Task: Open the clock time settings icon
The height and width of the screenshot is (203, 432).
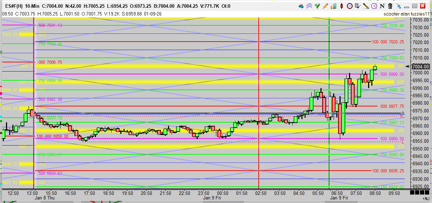Action: (x=349, y=6)
